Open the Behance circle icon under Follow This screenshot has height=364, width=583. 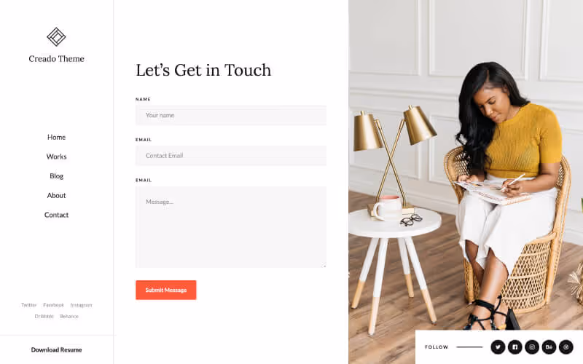tap(549, 347)
